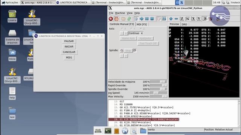This screenshot has width=241, height=135.
Task: Open folder icon in bottom dock
Action: point(143,131)
